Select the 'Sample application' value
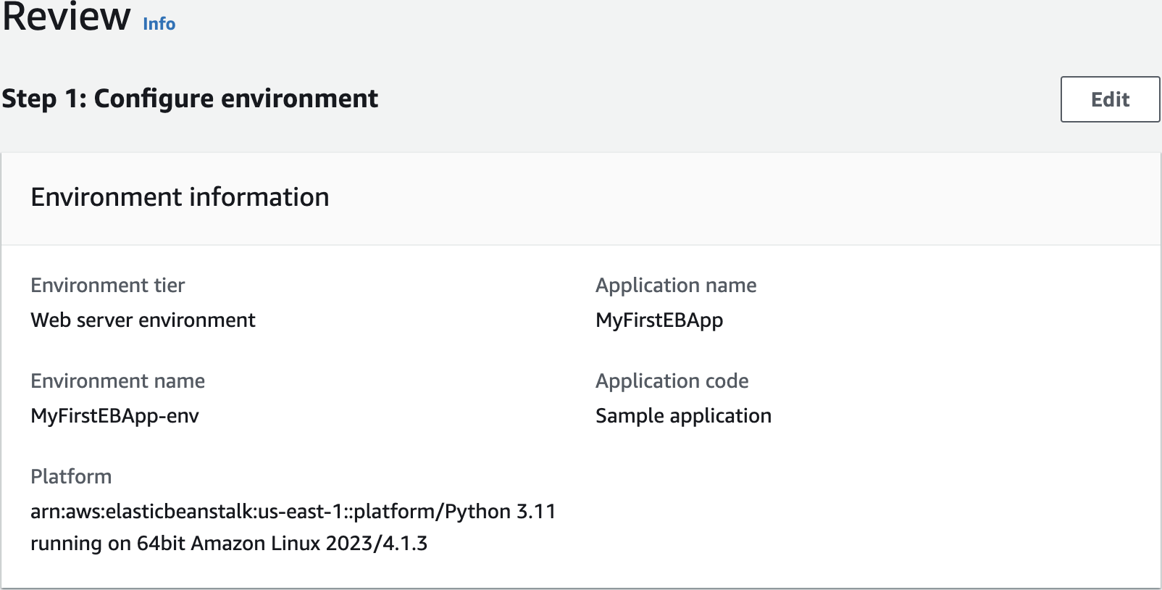The height and width of the screenshot is (590, 1162). click(x=682, y=416)
